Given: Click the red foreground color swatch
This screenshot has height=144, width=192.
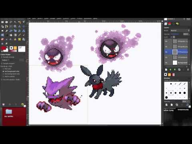Looking at the screenshot, I should 4,48.
